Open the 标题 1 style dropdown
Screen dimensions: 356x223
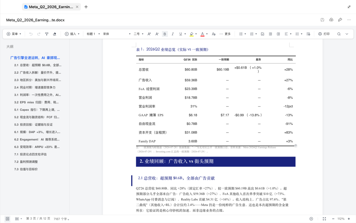93,34
